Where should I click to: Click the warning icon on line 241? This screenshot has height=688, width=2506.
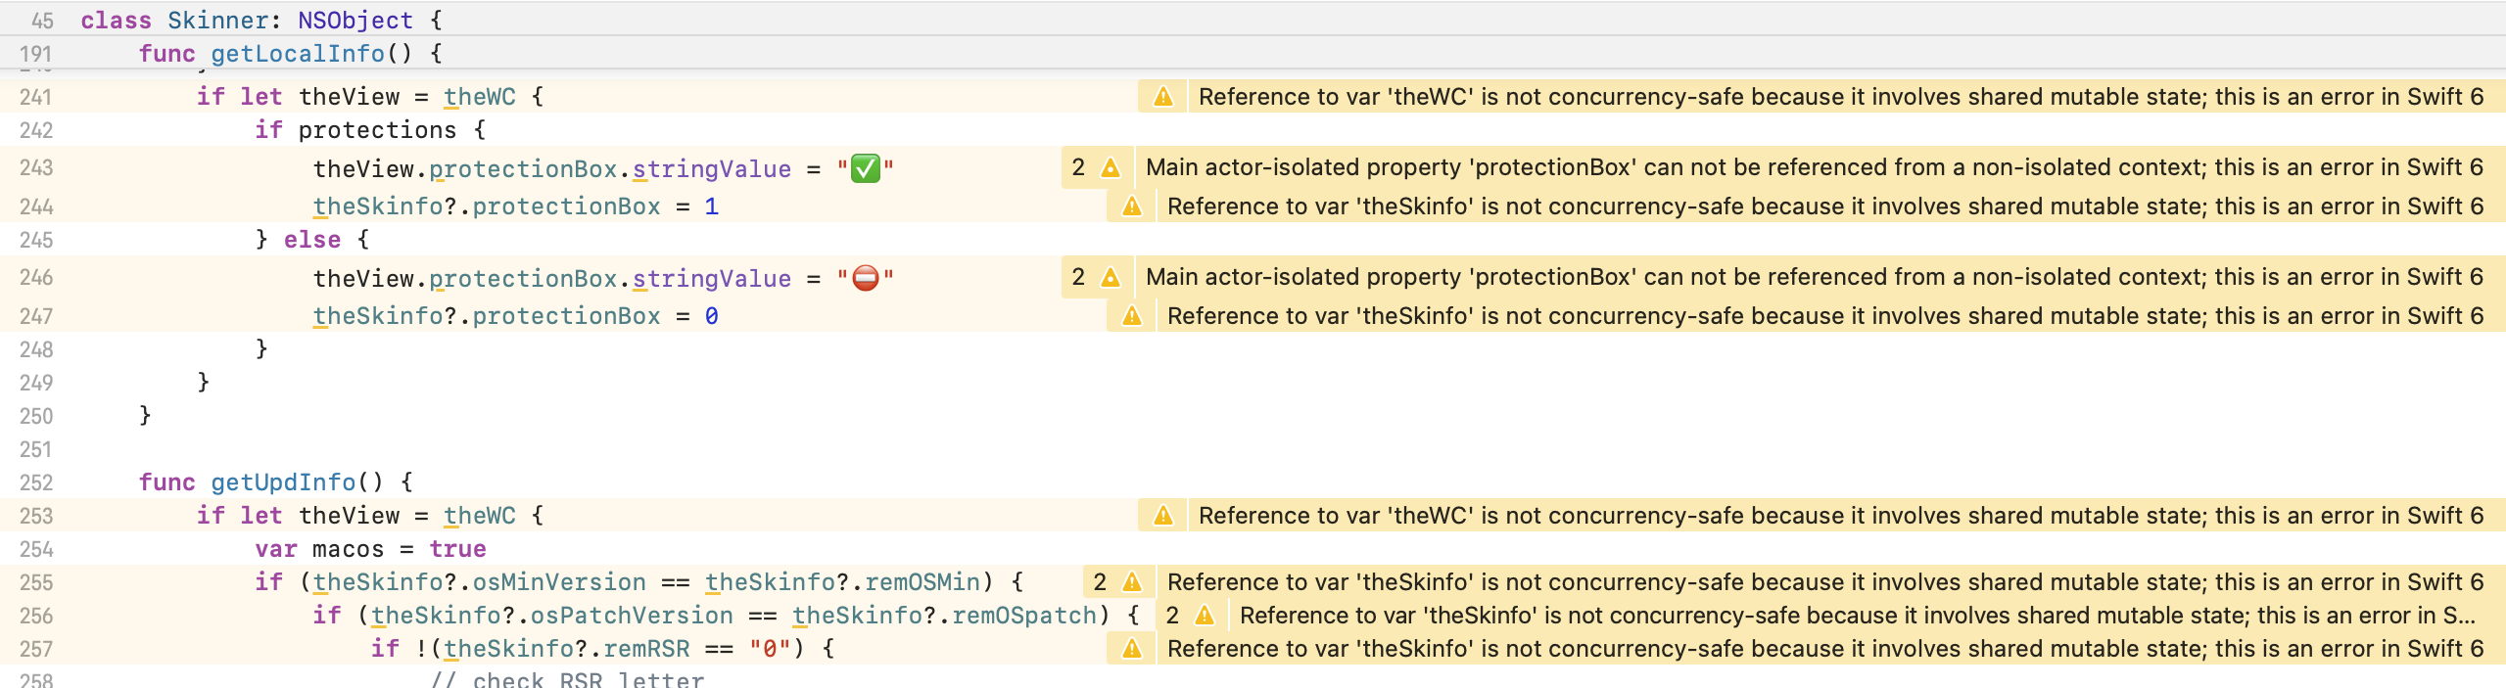tap(1162, 97)
